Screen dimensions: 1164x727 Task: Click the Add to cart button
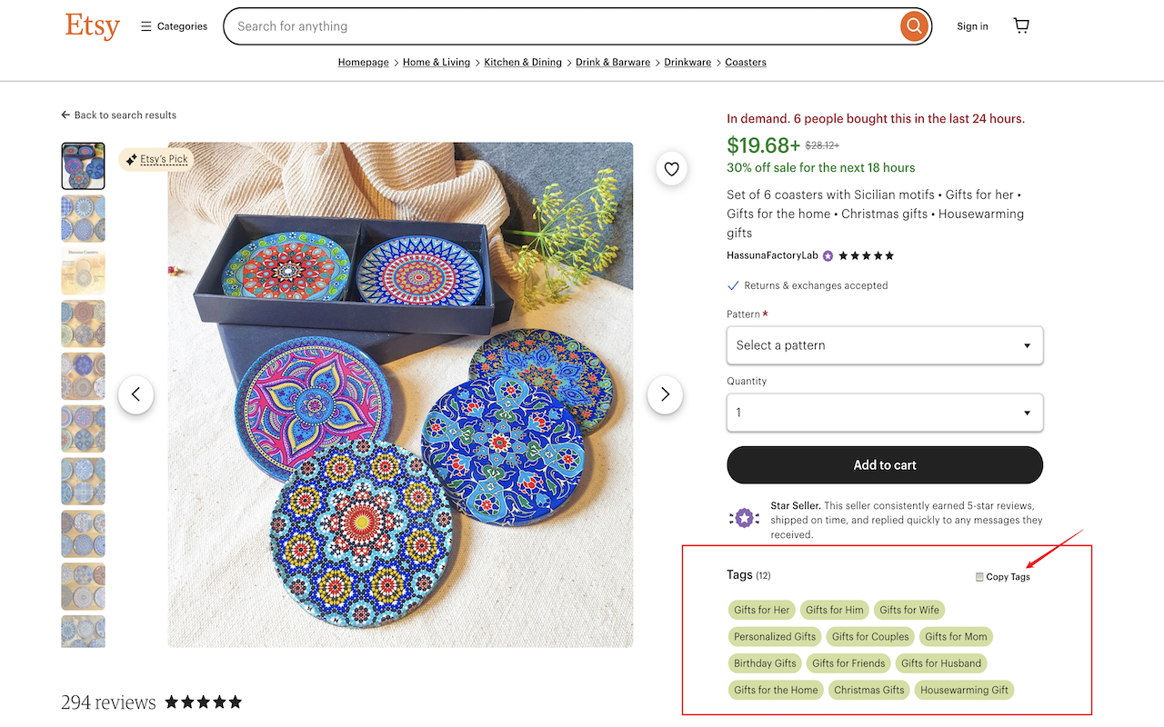pos(884,464)
